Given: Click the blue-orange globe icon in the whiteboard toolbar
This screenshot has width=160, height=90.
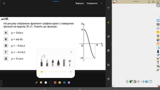Looking at the screenshot, I should 158,40.
